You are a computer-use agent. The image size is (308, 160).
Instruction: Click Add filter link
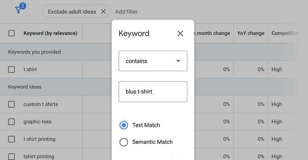click(x=126, y=12)
